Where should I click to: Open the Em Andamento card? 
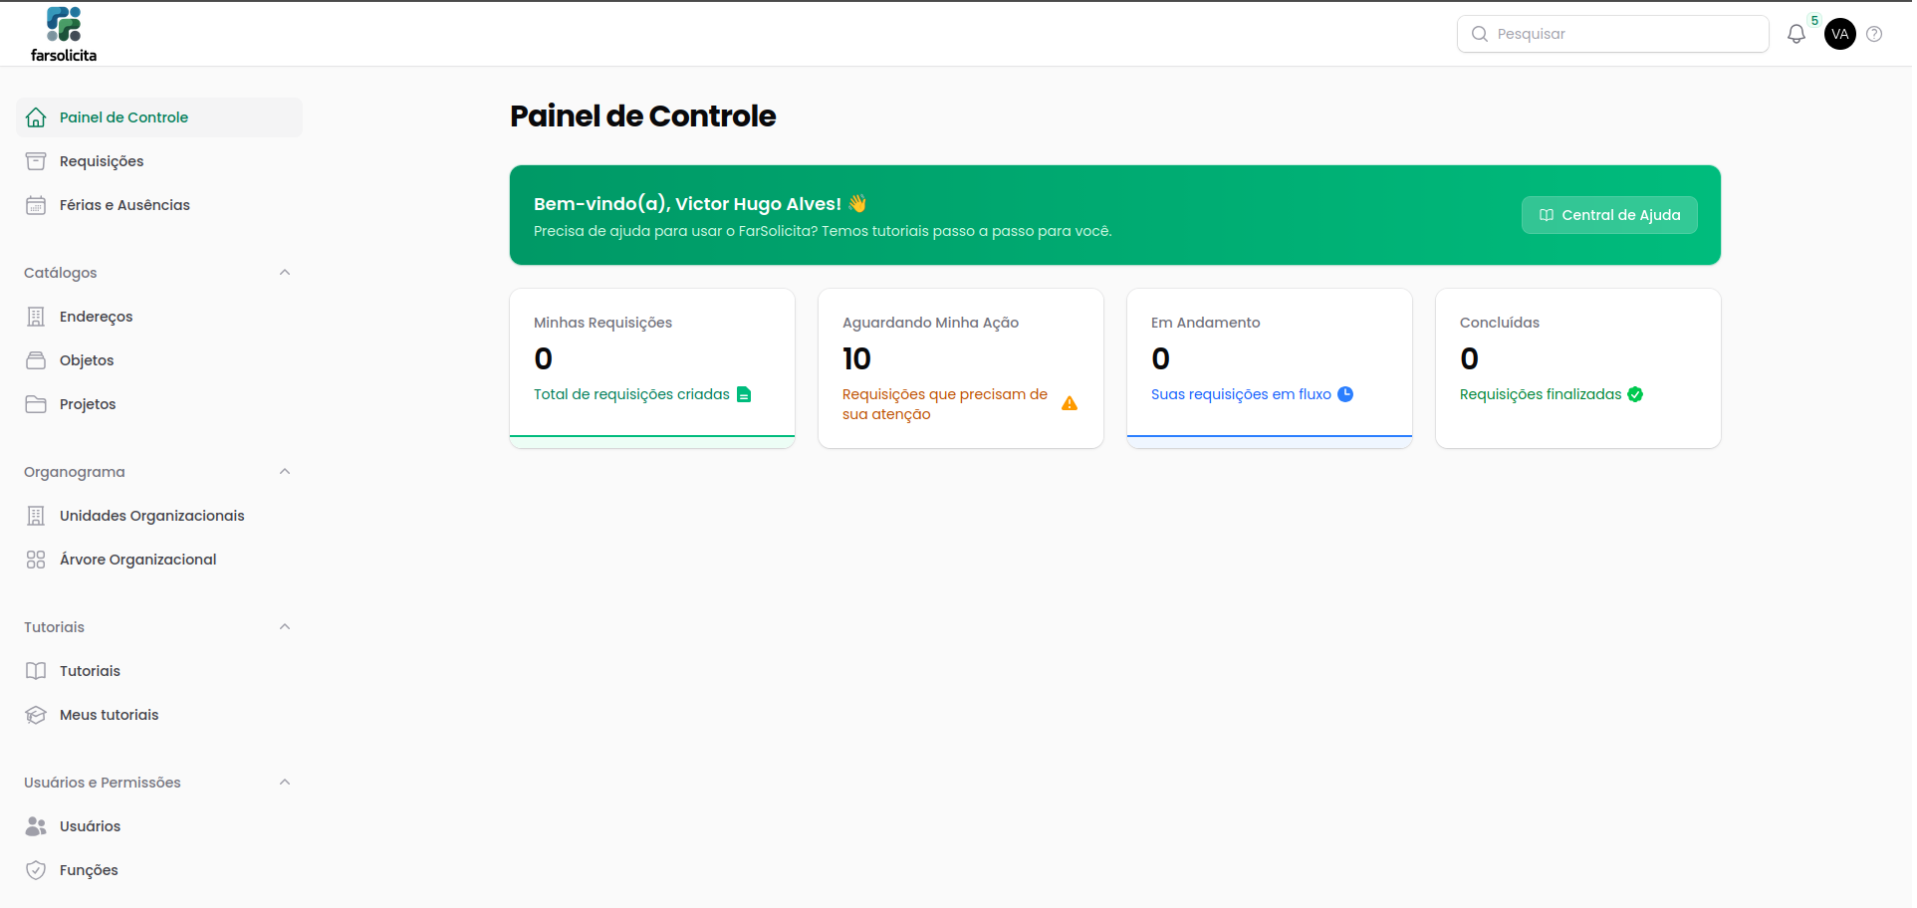(1270, 368)
